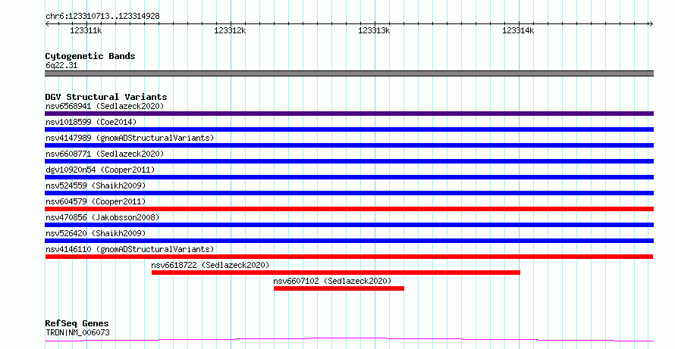Image resolution: width=675 pixels, height=349 pixels.
Task: Click nsv604579 (Cooper2011) variant label
Action: coord(96,201)
